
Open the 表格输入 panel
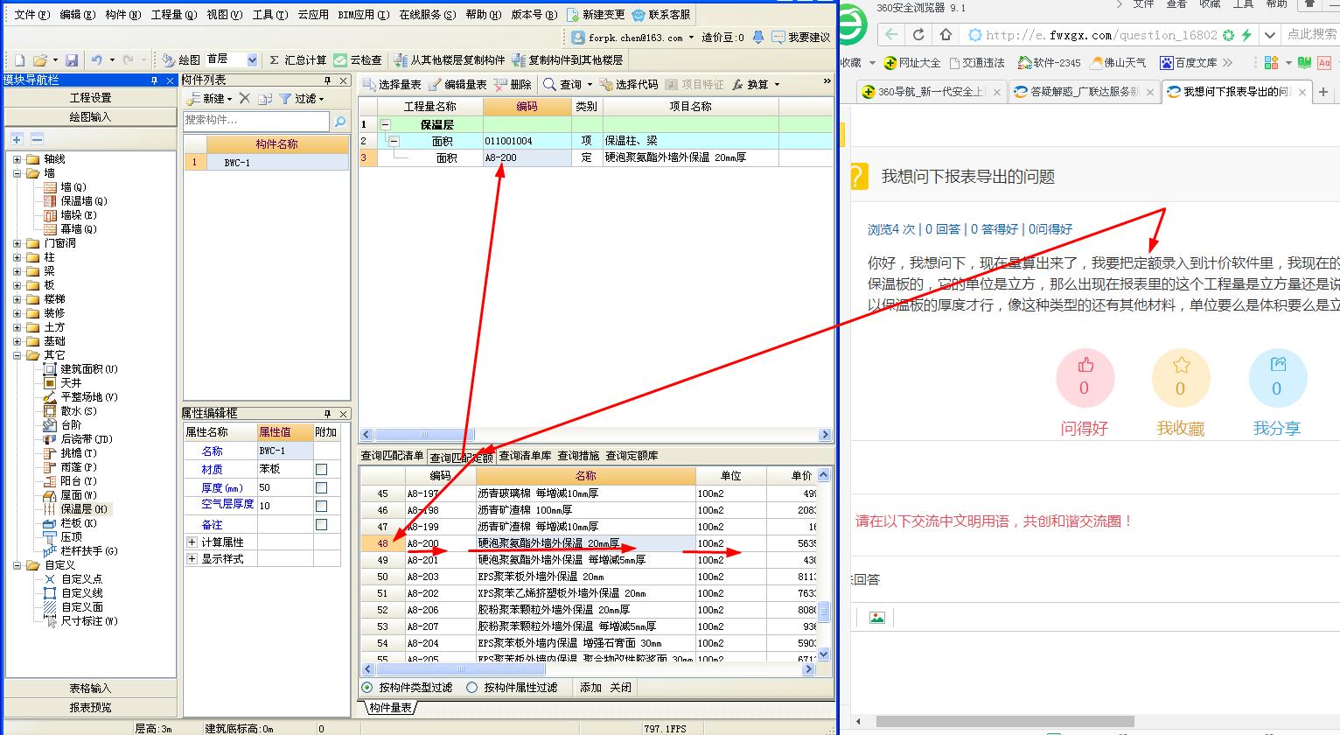click(x=91, y=689)
